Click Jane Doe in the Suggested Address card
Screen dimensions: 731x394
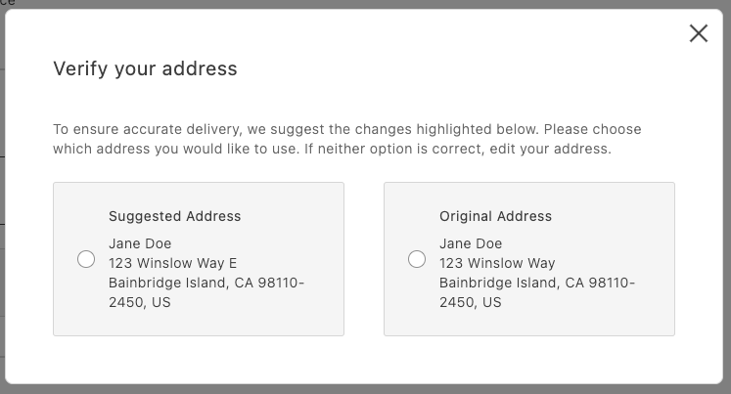click(x=140, y=243)
